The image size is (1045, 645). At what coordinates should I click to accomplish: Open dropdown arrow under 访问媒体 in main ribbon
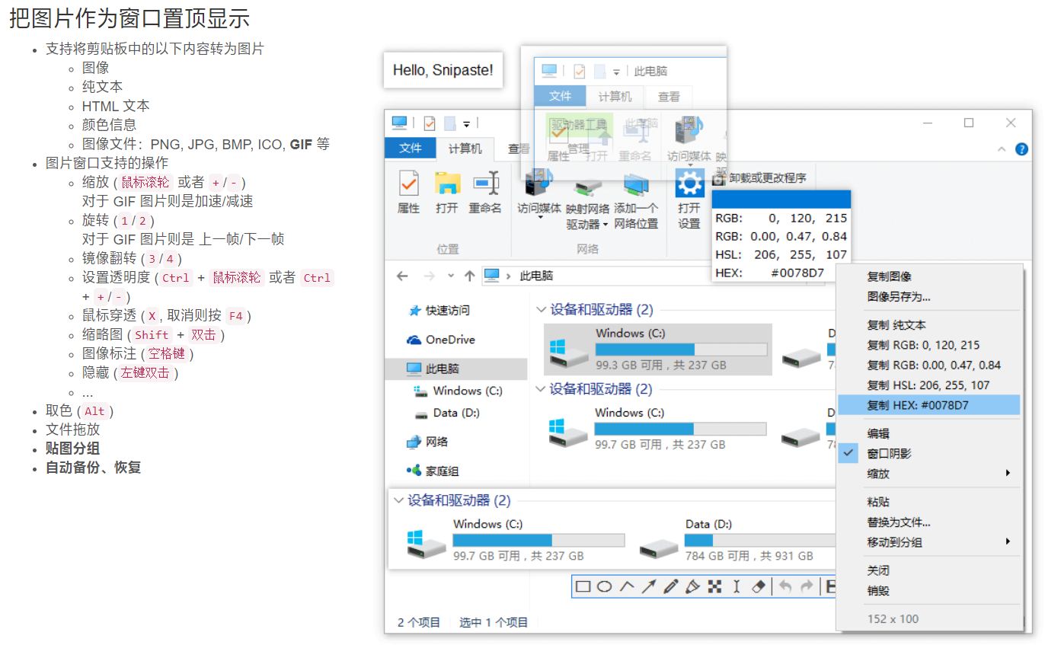tap(539, 218)
